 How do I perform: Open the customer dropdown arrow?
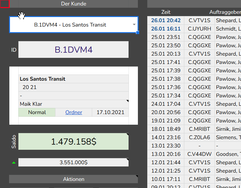(x=134, y=24)
